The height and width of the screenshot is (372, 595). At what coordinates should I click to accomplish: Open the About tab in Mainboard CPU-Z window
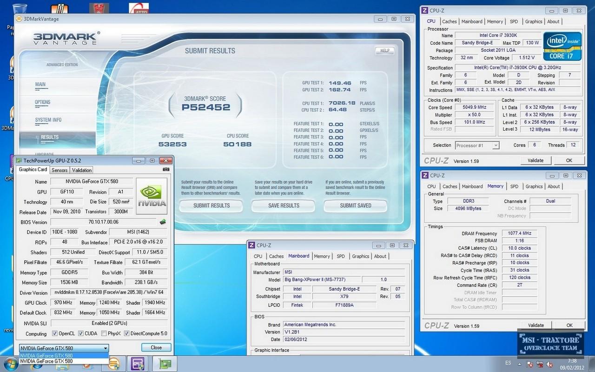click(x=380, y=256)
